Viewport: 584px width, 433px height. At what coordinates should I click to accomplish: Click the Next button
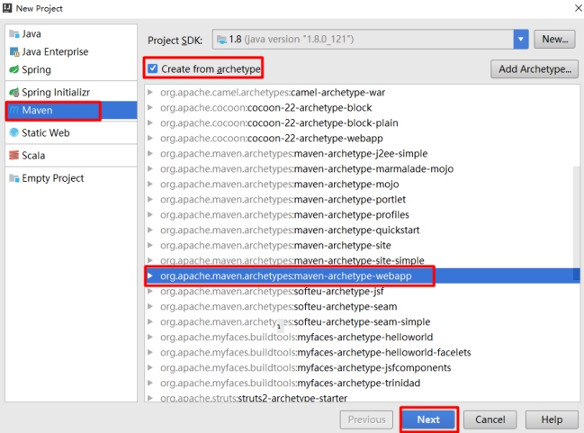(x=428, y=419)
